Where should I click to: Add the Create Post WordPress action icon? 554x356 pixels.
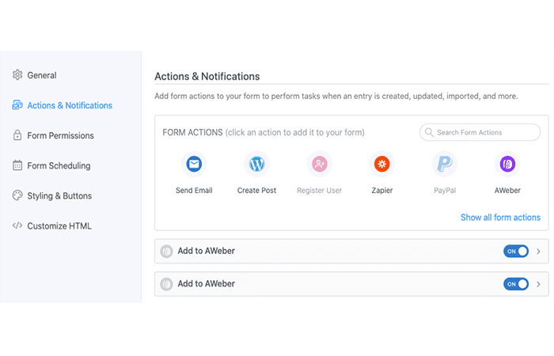(257, 164)
